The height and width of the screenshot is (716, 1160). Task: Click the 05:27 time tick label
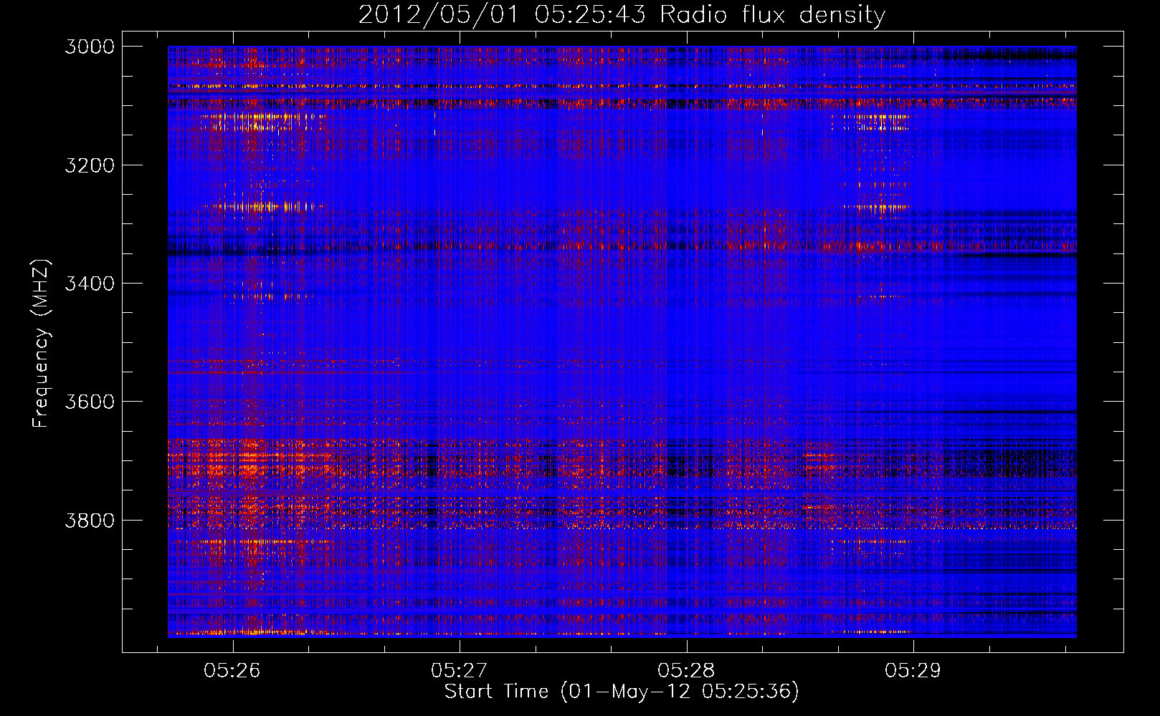(x=459, y=670)
